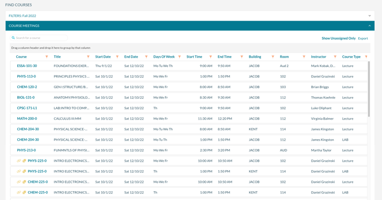Click the 3:20 PM end time cell

(224, 150)
